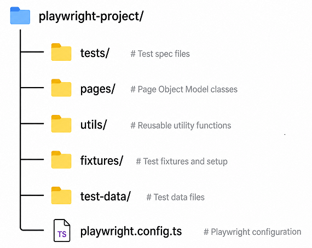Click the blue playwright-project folder icon

20,15
